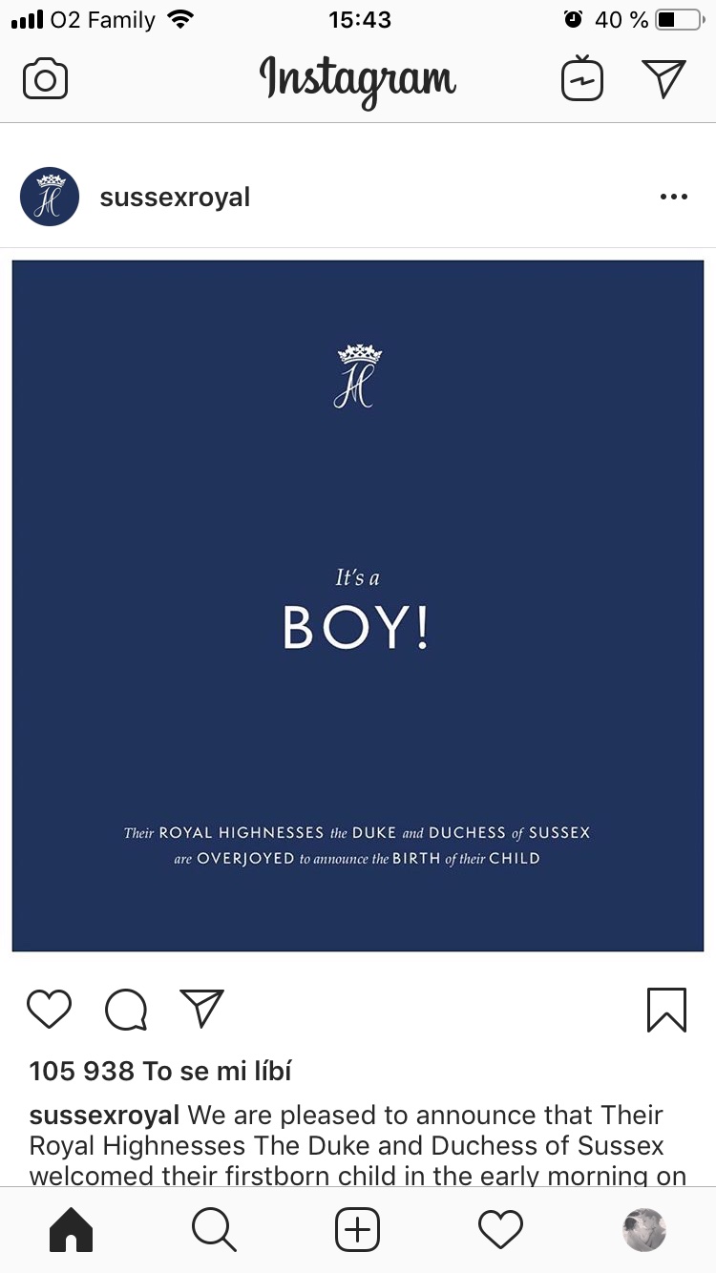This screenshot has height=1273, width=716.
Task: Open the Search tab magnifier
Action: point(214,1230)
